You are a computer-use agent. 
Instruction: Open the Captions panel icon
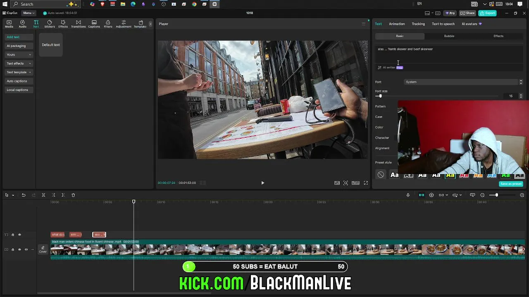point(94,24)
